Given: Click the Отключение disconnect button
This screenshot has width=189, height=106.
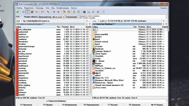Looking at the screenshot, I should pos(71,17).
